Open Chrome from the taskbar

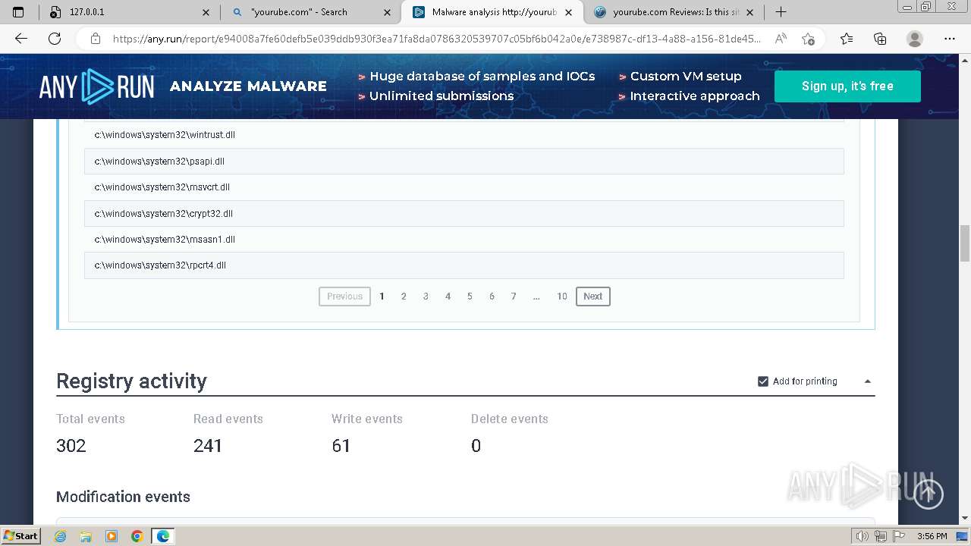pos(137,536)
